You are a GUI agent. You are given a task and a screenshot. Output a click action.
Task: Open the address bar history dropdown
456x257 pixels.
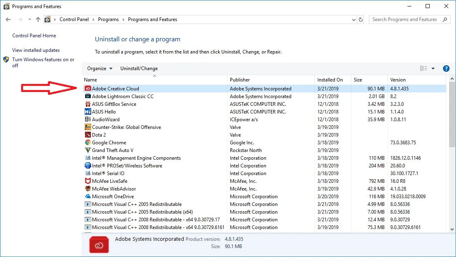coord(353,20)
